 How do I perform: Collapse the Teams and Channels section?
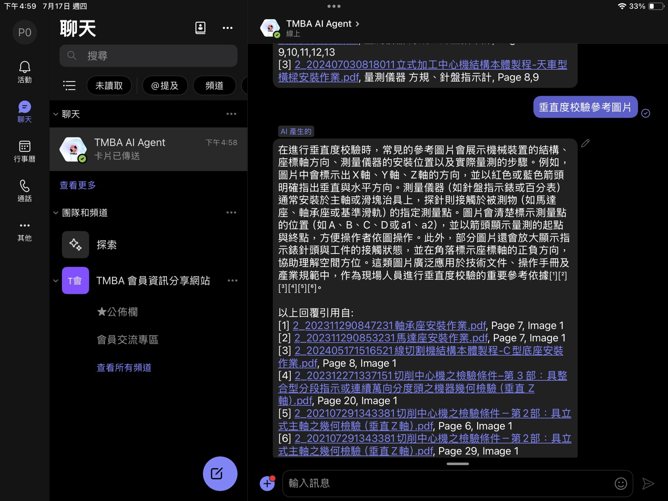[56, 213]
